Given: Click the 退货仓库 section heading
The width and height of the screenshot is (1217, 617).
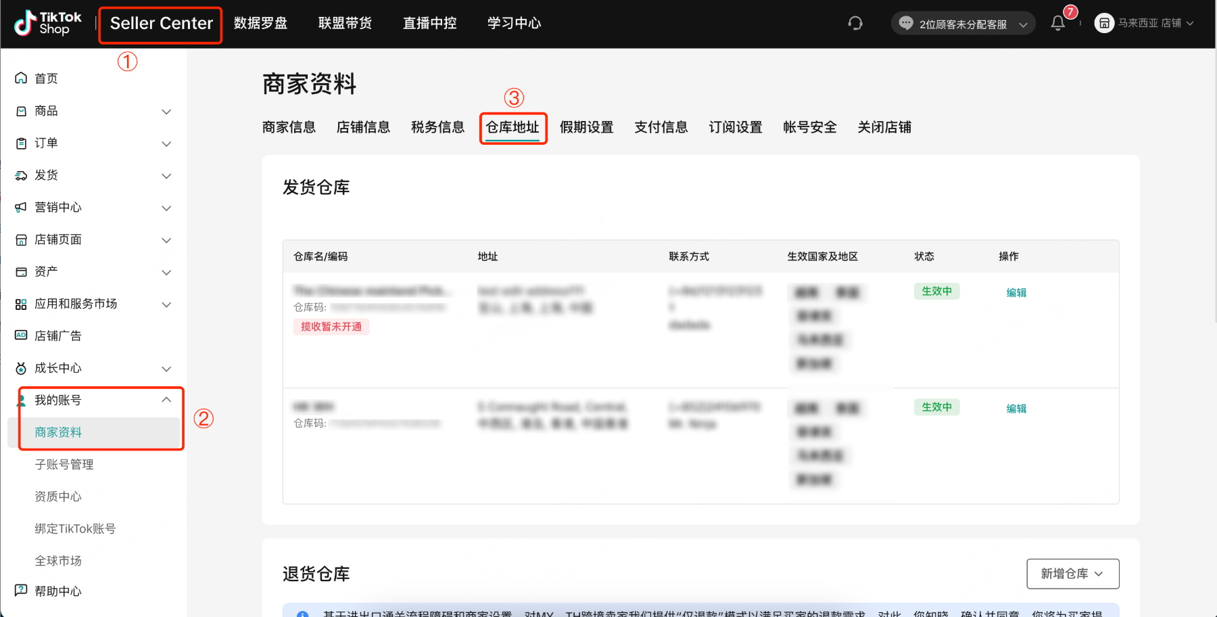Looking at the screenshot, I should pos(316,574).
